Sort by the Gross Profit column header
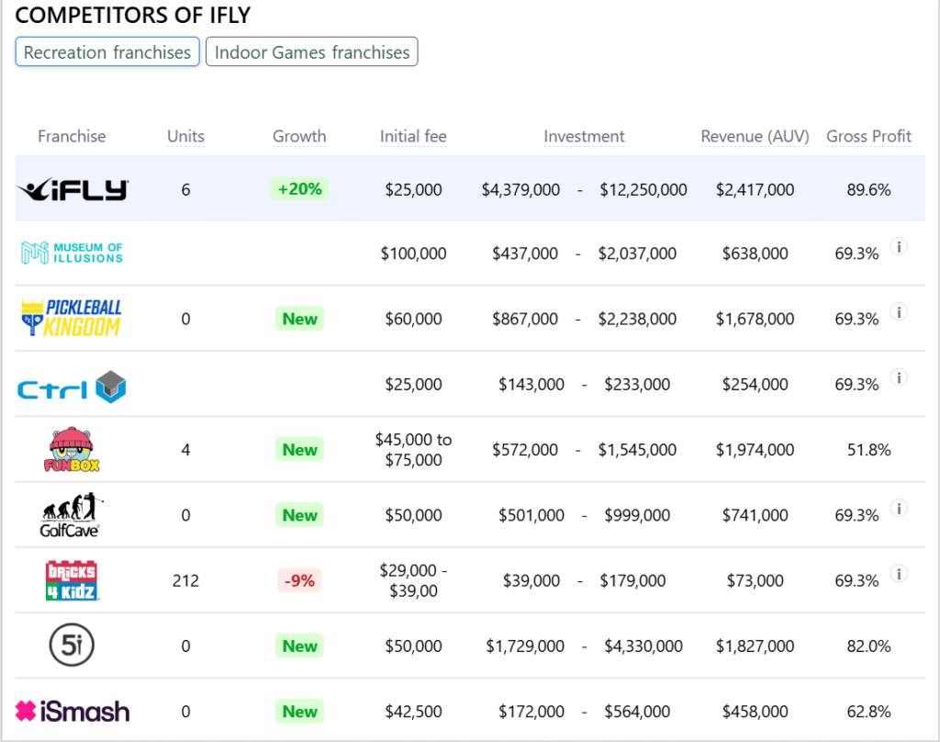 coord(868,136)
